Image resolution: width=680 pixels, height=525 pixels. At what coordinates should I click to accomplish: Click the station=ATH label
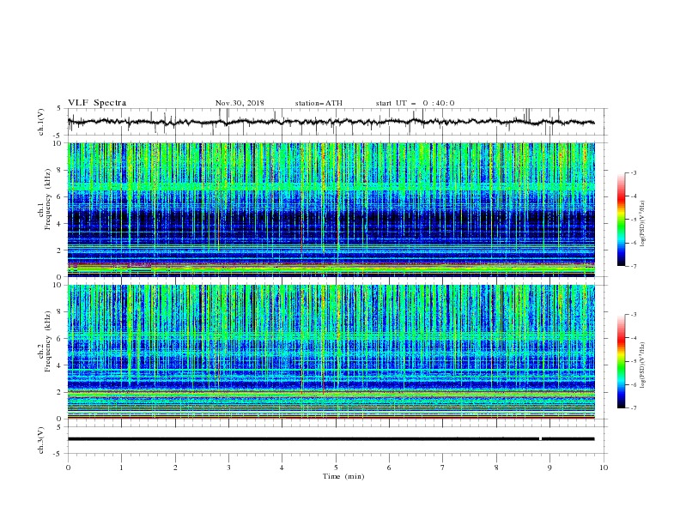pyautogui.click(x=319, y=103)
